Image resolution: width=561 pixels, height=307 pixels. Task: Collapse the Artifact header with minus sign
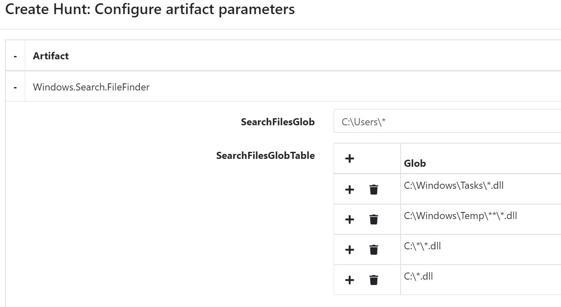(x=15, y=56)
